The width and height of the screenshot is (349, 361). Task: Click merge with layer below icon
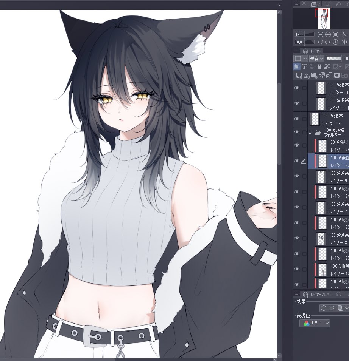(x=329, y=75)
